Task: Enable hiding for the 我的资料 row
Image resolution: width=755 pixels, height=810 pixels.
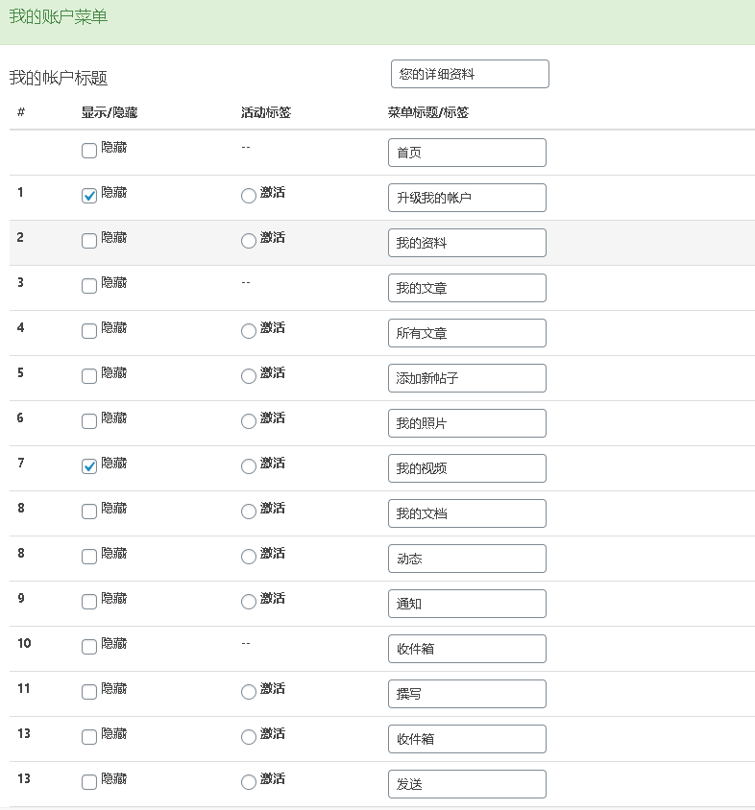Action: 89,241
